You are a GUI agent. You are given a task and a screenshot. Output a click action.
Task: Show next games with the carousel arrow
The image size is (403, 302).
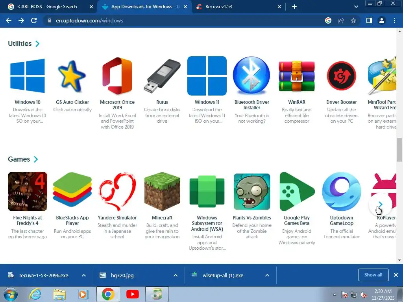click(x=381, y=204)
